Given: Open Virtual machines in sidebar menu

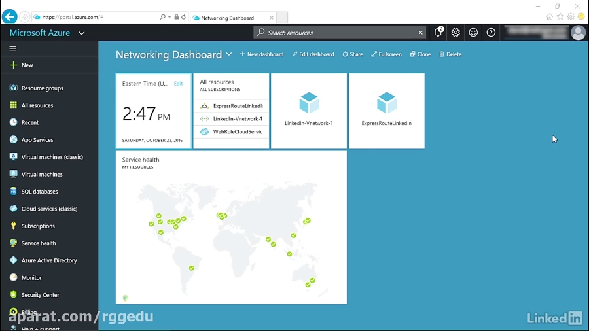Looking at the screenshot, I should point(42,175).
